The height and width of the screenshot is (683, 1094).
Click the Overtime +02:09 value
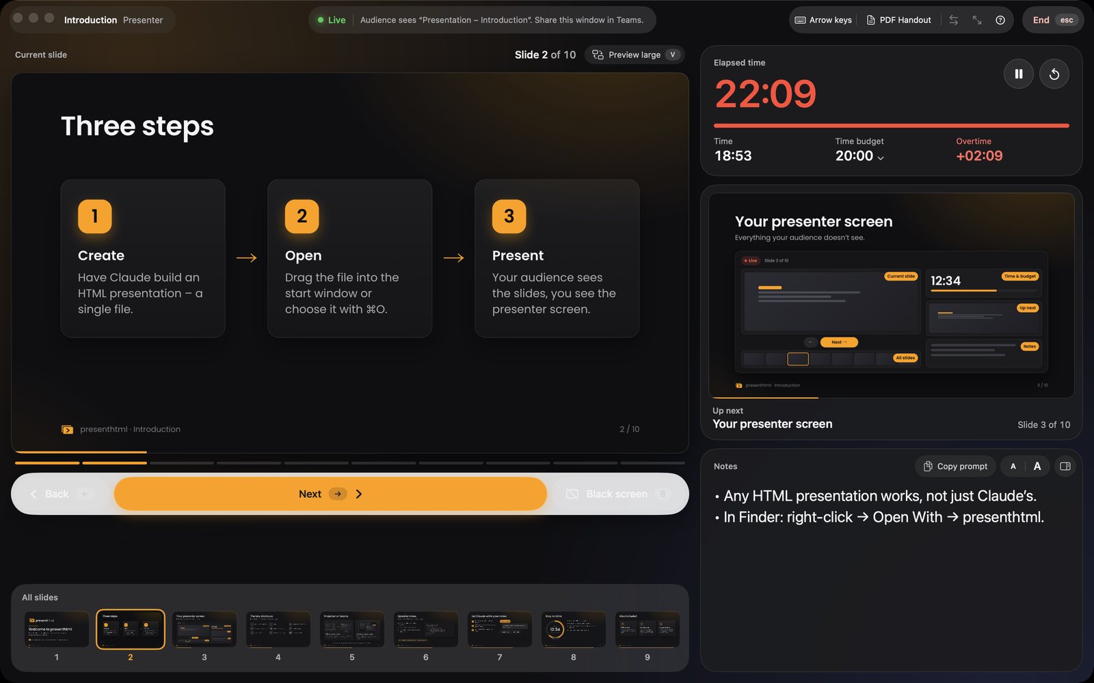979,156
